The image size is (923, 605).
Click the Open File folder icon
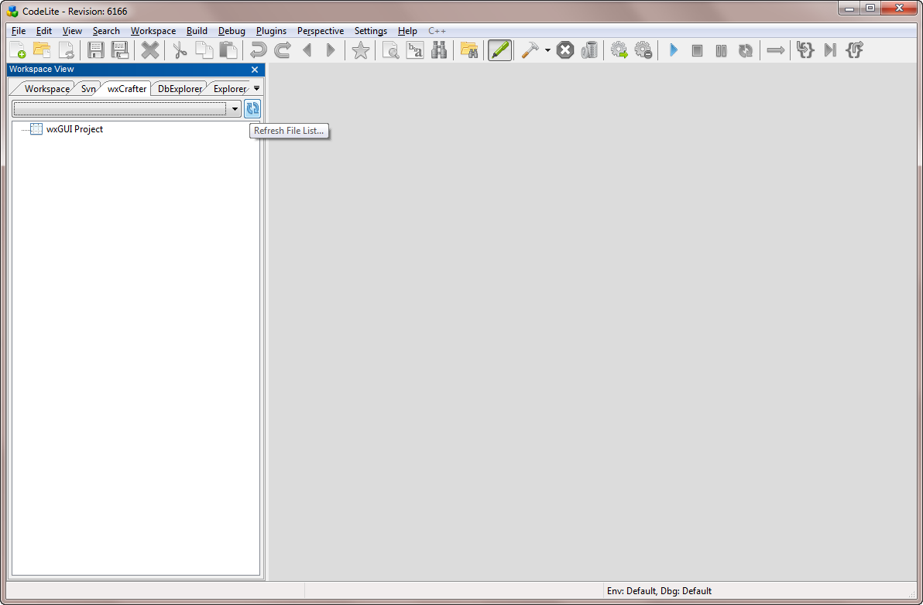coord(42,50)
